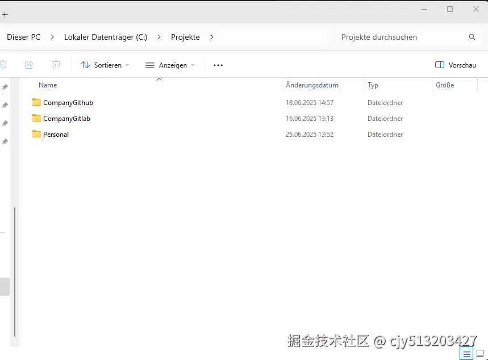
Task: Click date 16.06.2025 13:13
Action: point(310,119)
